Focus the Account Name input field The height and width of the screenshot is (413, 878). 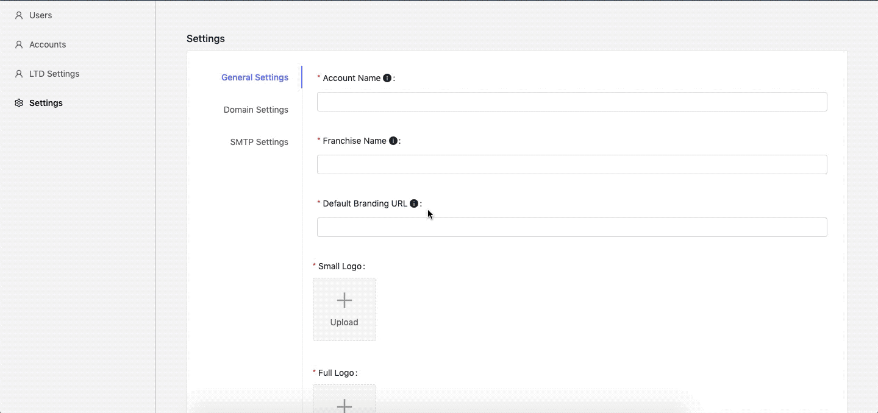click(x=572, y=102)
